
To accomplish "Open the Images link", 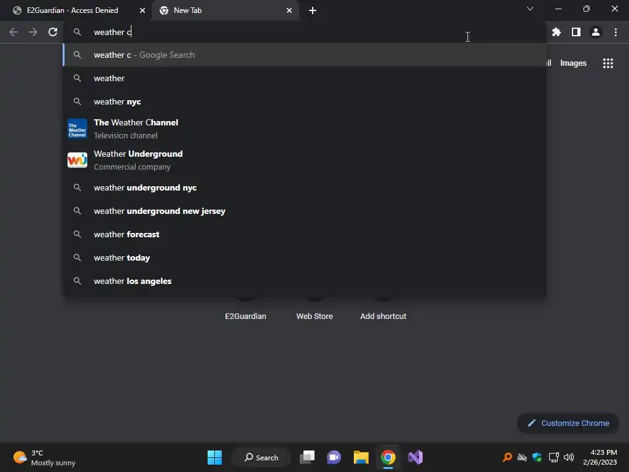I will pyautogui.click(x=573, y=63).
